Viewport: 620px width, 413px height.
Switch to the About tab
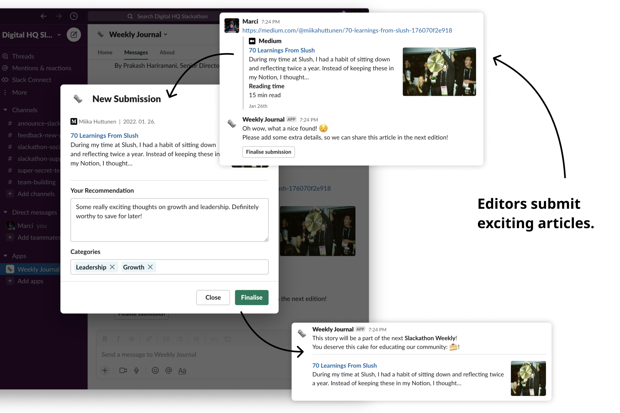[x=167, y=52]
